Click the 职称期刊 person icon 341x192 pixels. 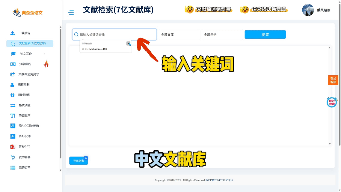[12, 85]
